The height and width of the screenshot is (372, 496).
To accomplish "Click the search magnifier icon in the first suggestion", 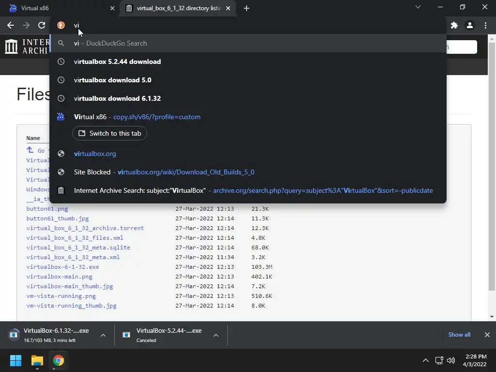I will 61,43.
